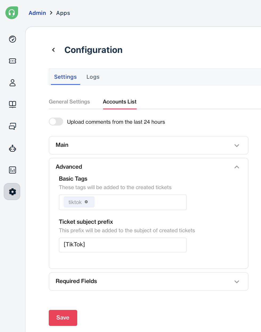Toggle upload comments from last 24 hours

tap(56, 122)
